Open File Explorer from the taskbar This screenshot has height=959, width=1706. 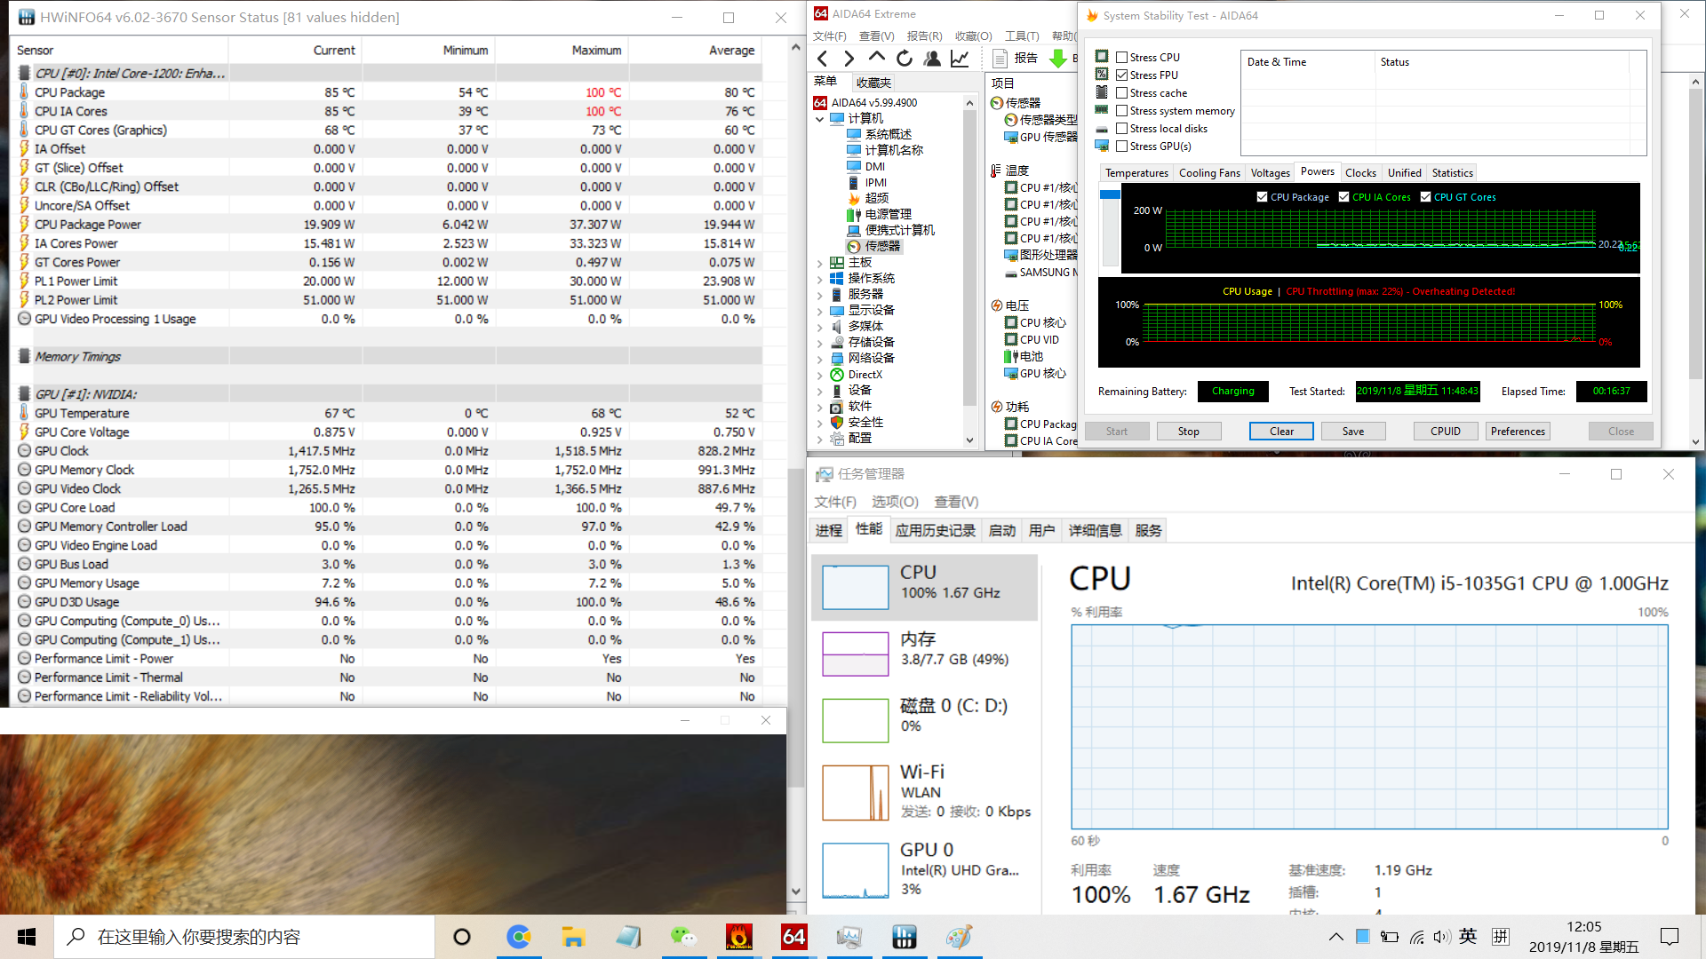point(573,937)
